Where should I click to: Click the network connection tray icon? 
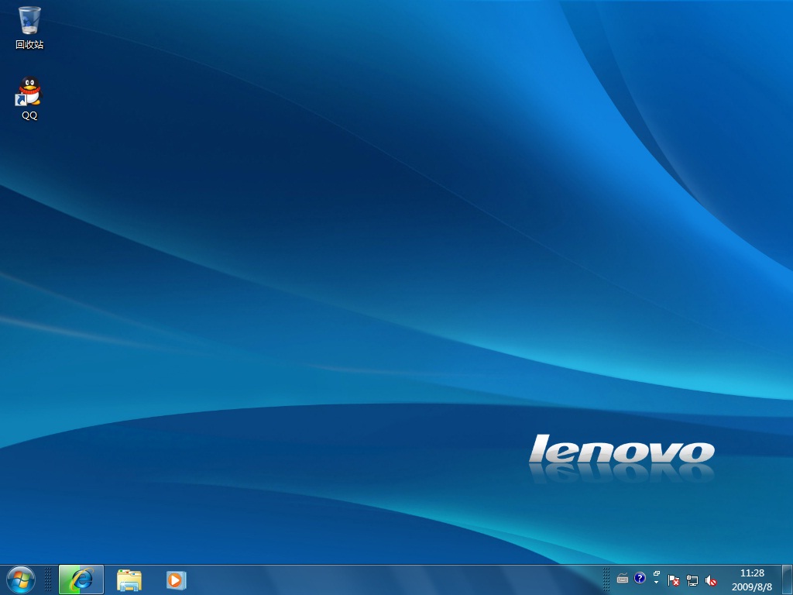(x=692, y=580)
